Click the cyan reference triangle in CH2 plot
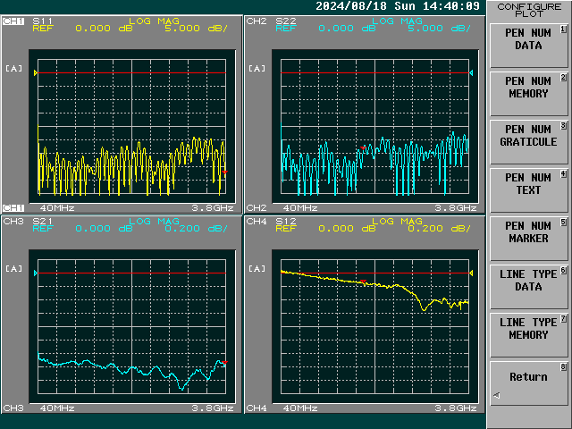The height and width of the screenshot is (429, 572). point(471,72)
